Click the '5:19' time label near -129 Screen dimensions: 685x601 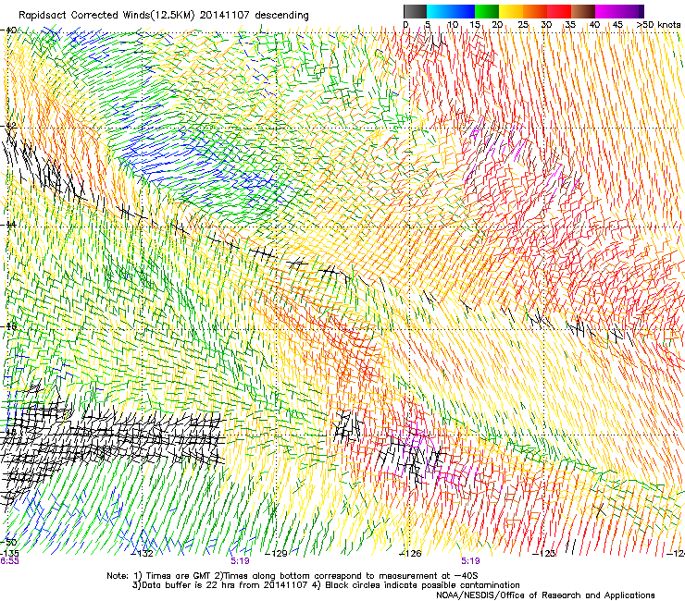[x=241, y=561]
